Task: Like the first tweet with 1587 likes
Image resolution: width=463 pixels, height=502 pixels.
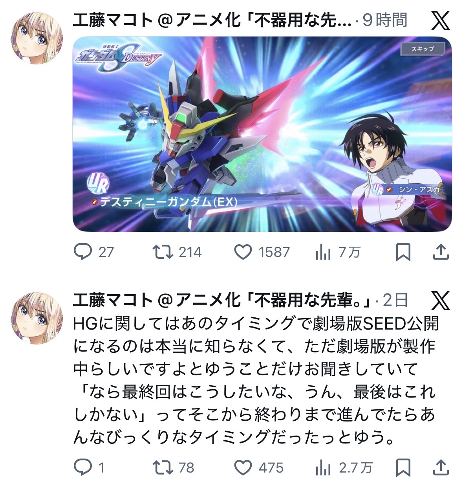Action: [243, 252]
